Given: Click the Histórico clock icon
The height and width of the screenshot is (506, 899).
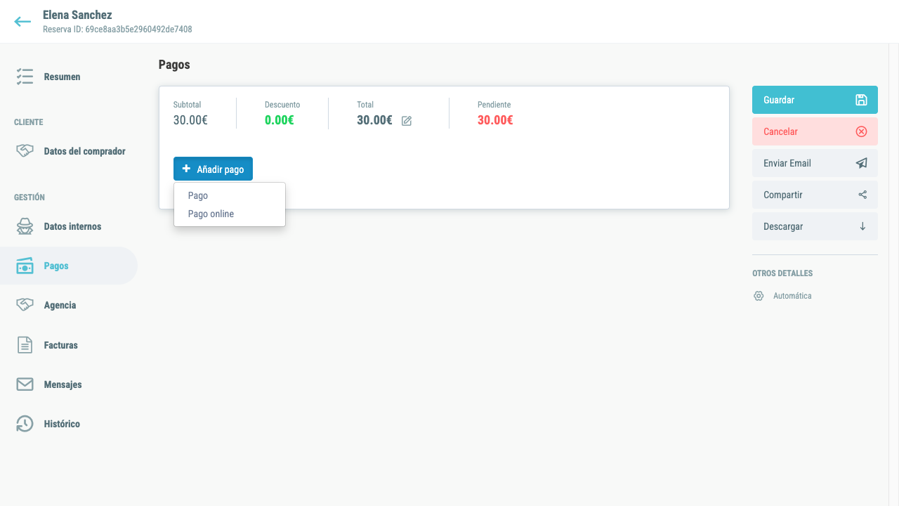Looking at the screenshot, I should point(25,424).
